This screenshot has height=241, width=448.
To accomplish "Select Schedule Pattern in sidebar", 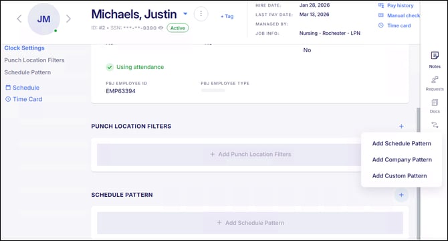I will click(x=27, y=72).
